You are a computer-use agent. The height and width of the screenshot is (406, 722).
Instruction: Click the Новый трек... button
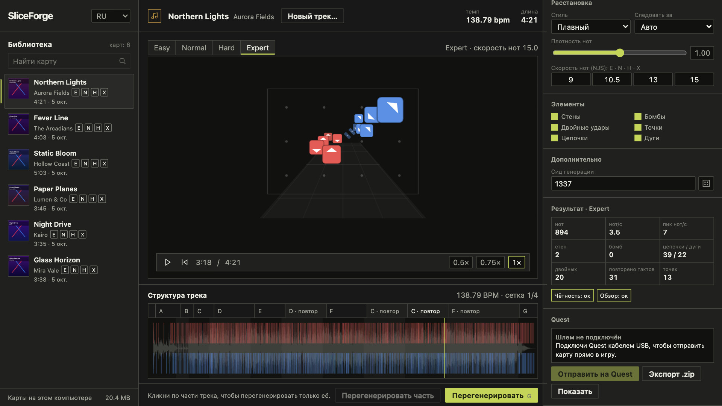[312, 16]
